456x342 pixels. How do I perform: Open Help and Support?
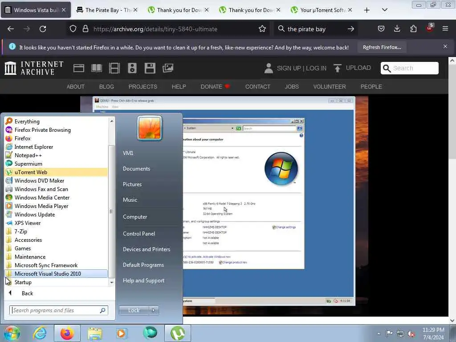coord(143,281)
